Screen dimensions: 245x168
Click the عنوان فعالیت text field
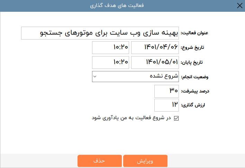click(x=100, y=33)
